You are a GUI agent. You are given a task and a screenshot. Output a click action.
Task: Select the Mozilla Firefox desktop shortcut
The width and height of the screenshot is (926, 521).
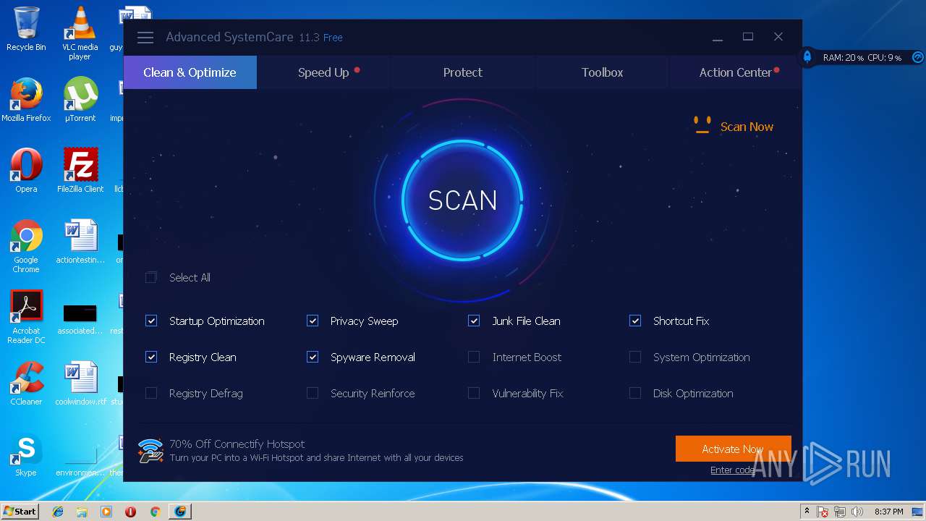[x=26, y=100]
